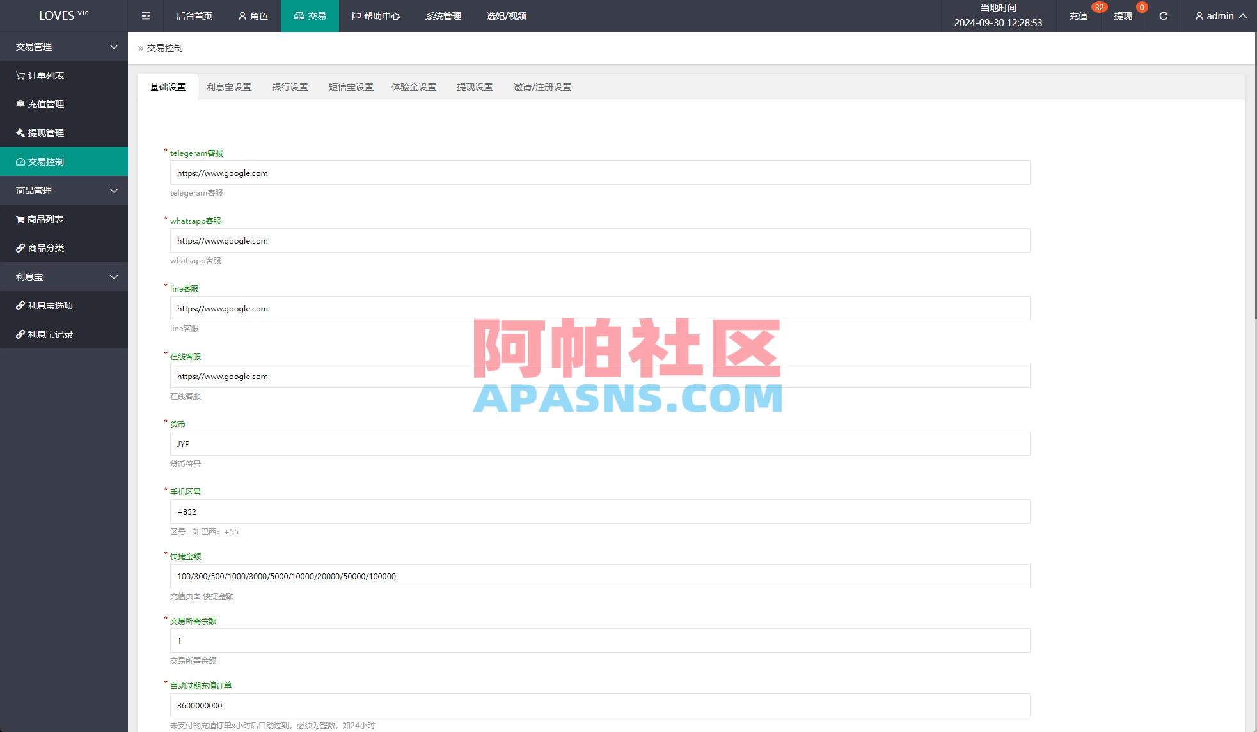Click the telegeram客服 URL input field

599,173
